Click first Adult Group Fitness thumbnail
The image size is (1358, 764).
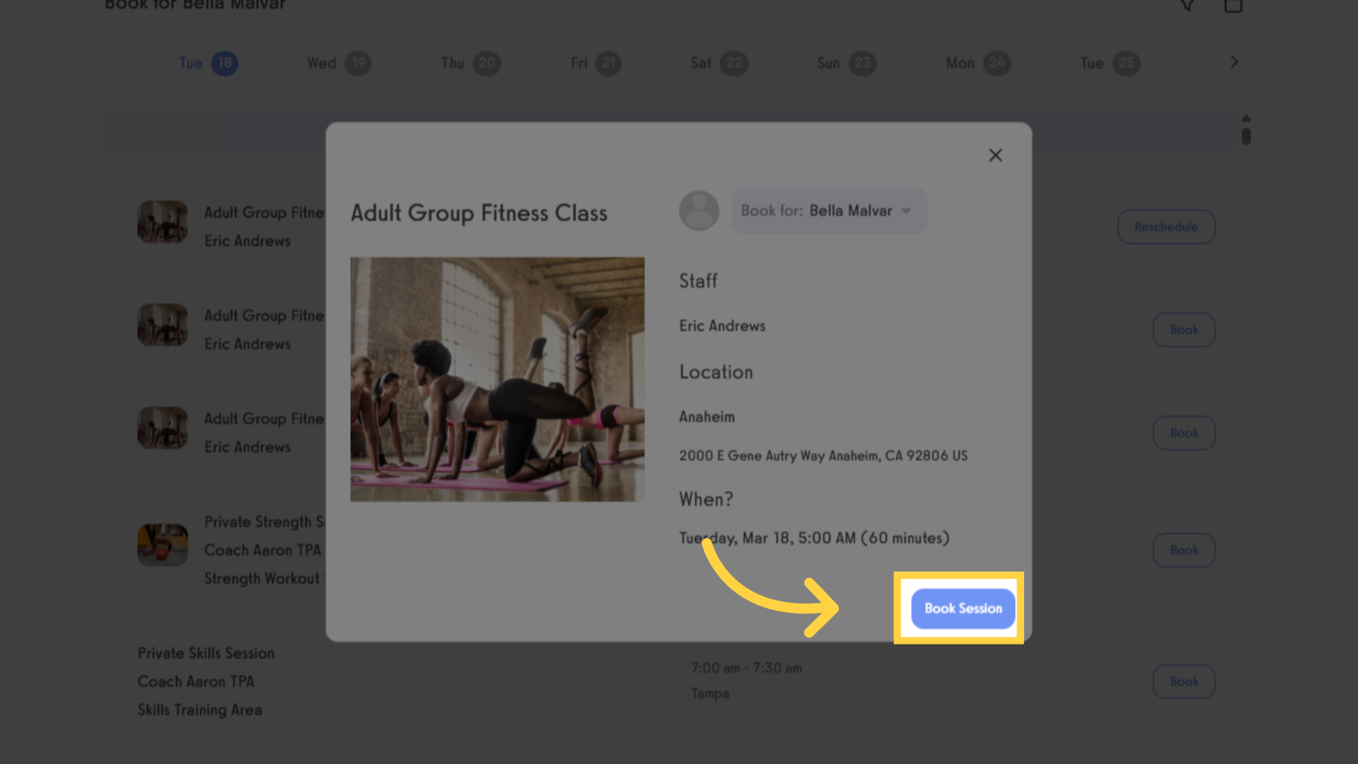(163, 221)
